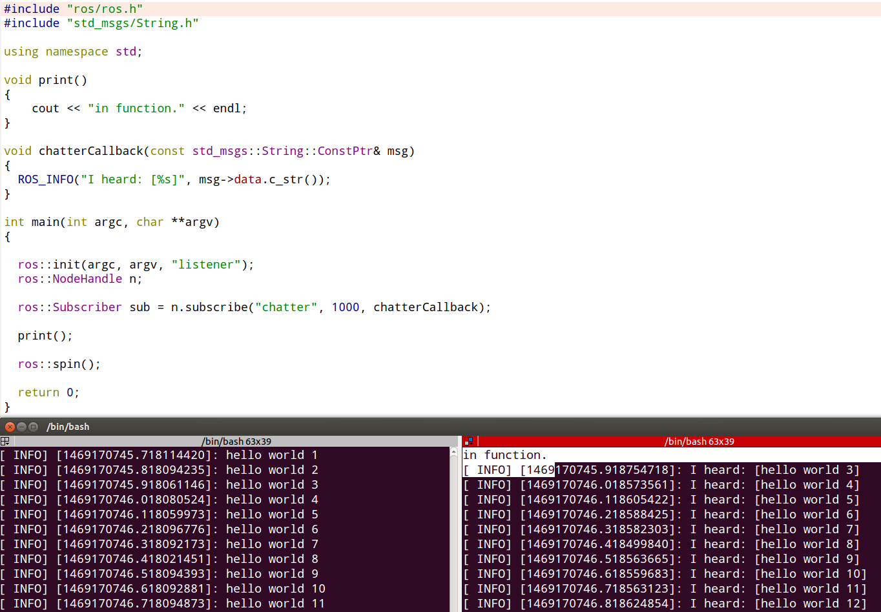Click the "I heard: [hello world 5]" line
Image resolution: width=881 pixels, height=612 pixels.
point(661,500)
